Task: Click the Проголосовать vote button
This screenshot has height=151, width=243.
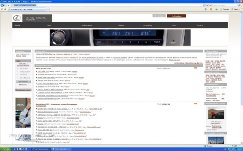Action: 23,82
